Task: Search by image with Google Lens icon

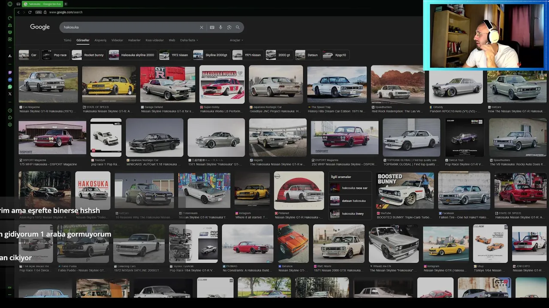Action: [229, 27]
